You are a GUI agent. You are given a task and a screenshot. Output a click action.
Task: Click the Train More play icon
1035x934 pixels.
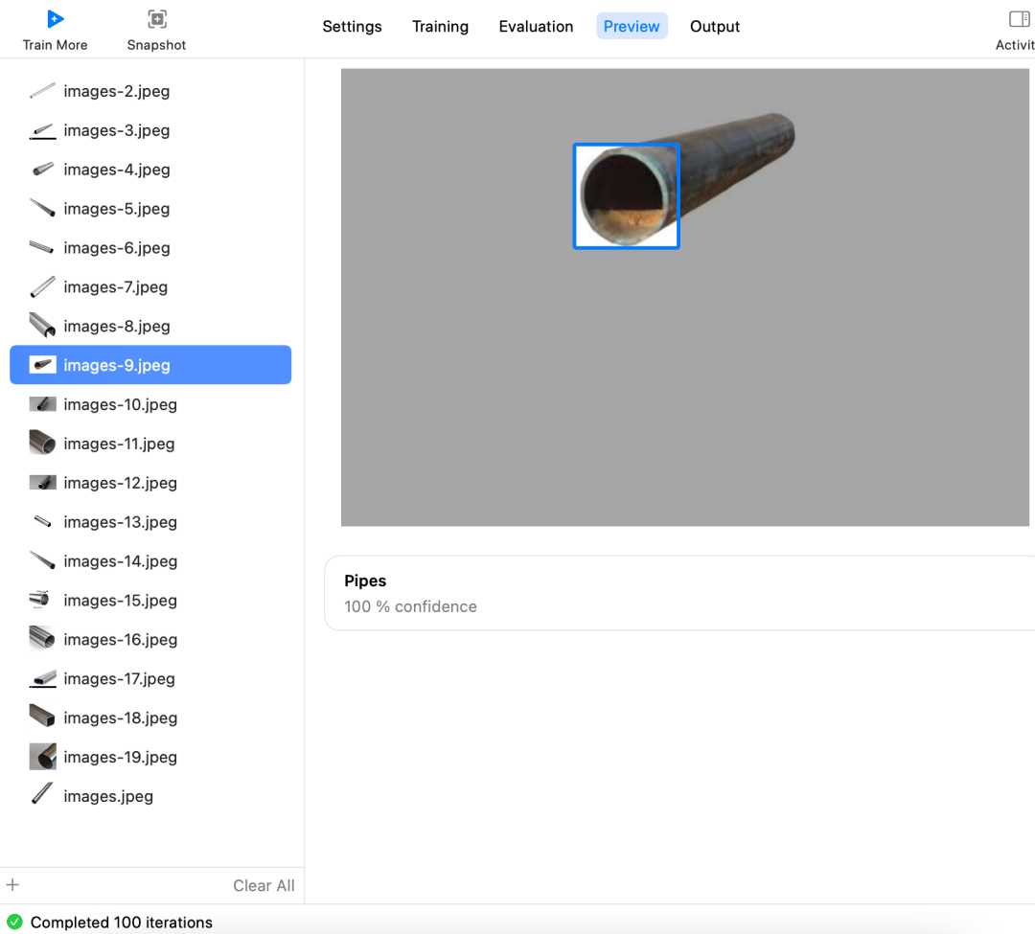click(56, 19)
